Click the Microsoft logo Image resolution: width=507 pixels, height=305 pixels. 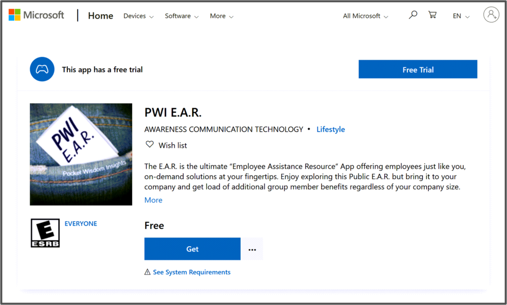click(36, 15)
